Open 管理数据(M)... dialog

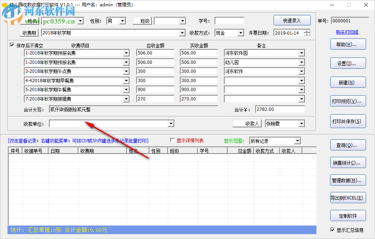348,180
